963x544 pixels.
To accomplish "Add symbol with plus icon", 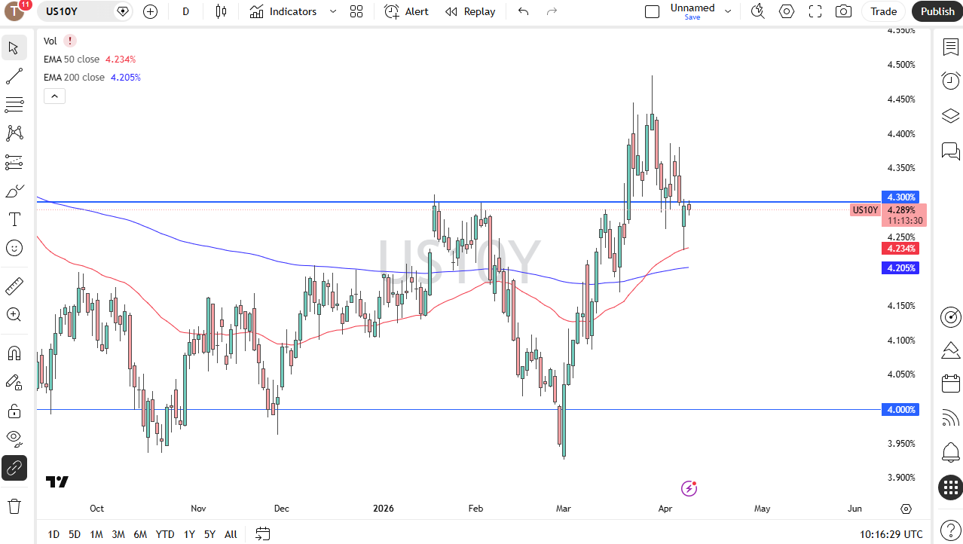I will [150, 11].
